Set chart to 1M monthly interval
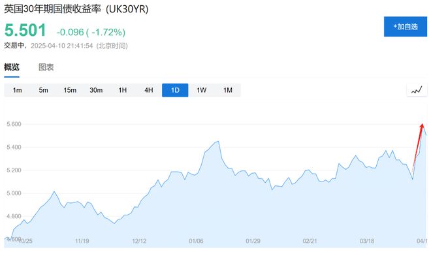This screenshot has height=254, width=431. point(228,90)
